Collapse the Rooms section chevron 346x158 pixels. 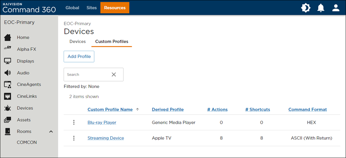[51, 131]
